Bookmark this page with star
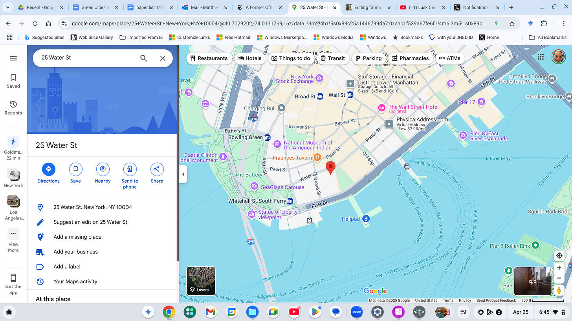572x321 pixels. pyautogui.click(x=512, y=24)
